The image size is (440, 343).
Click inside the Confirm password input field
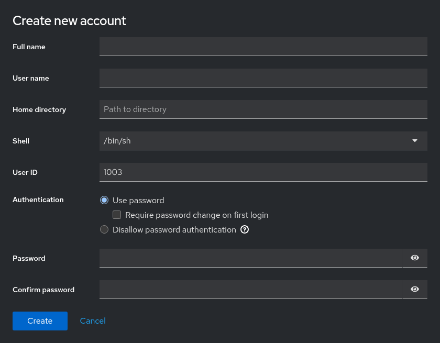250,290
